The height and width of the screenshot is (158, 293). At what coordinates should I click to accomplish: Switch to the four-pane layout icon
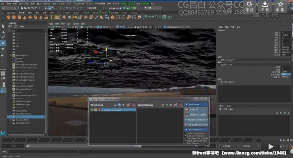click(x=3, y=79)
